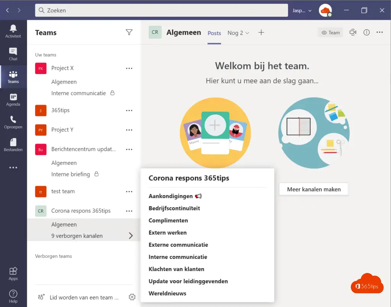This screenshot has height=307, width=391.
Task: Open Bestanden files icon
Action: 13,145
